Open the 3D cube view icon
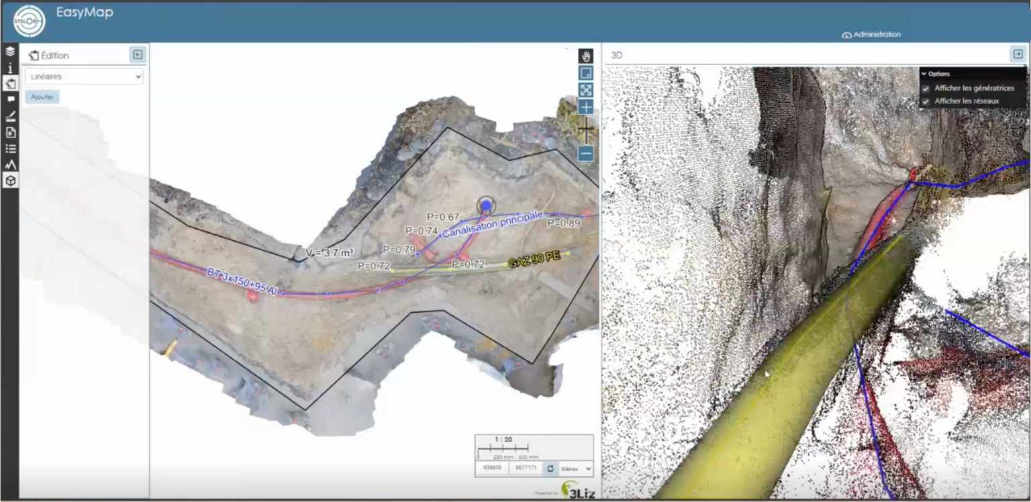The height and width of the screenshot is (502, 1031). tap(10, 181)
